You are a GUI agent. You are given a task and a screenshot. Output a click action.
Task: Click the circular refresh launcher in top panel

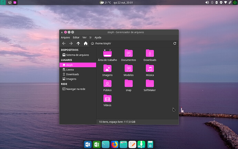10,2
